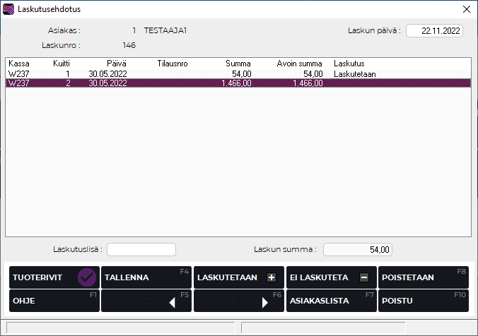Click the minus icon on Ei laskuteta
The height and width of the screenshot is (336, 478).
(x=363, y=277)
